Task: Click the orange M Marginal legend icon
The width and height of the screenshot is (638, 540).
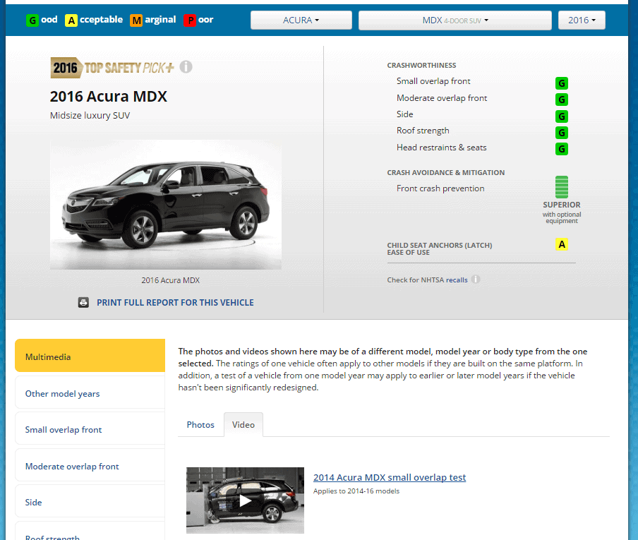Action: tap(137, 20)
